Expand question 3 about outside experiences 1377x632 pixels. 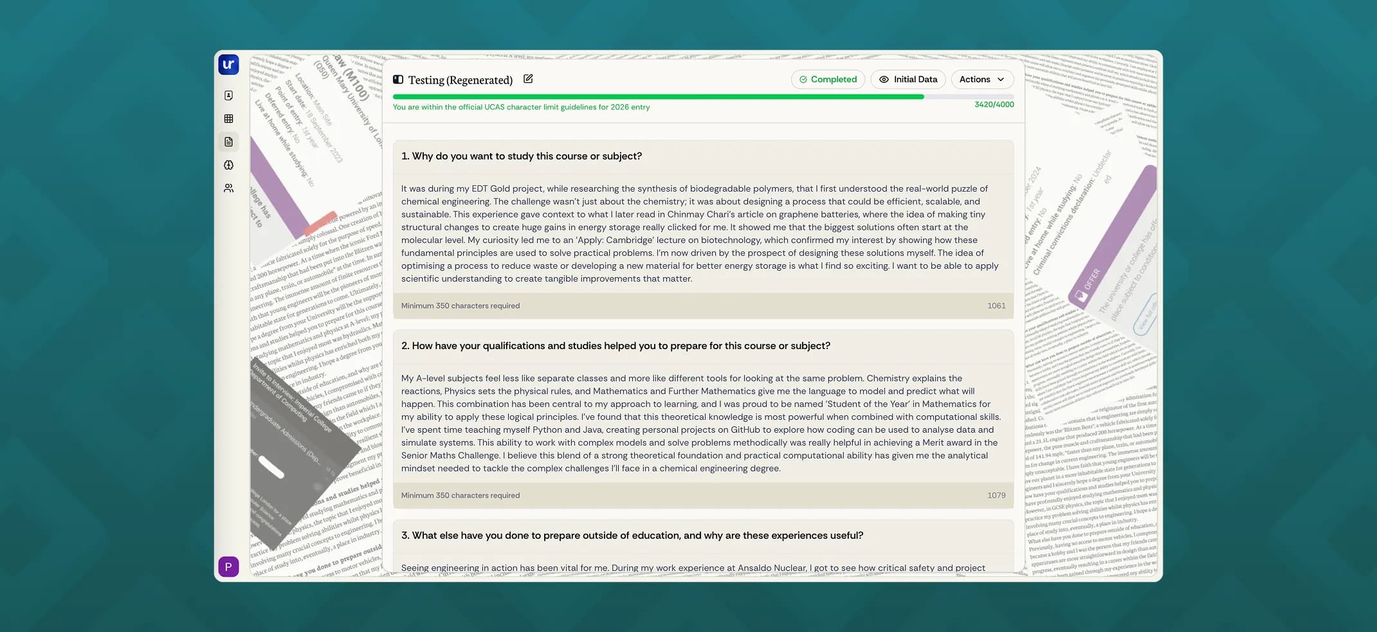(633, 535)
